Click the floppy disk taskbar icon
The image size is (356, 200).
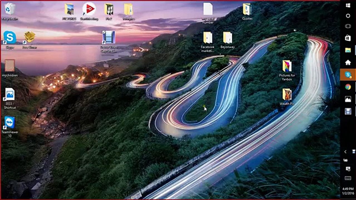(348, 111)
